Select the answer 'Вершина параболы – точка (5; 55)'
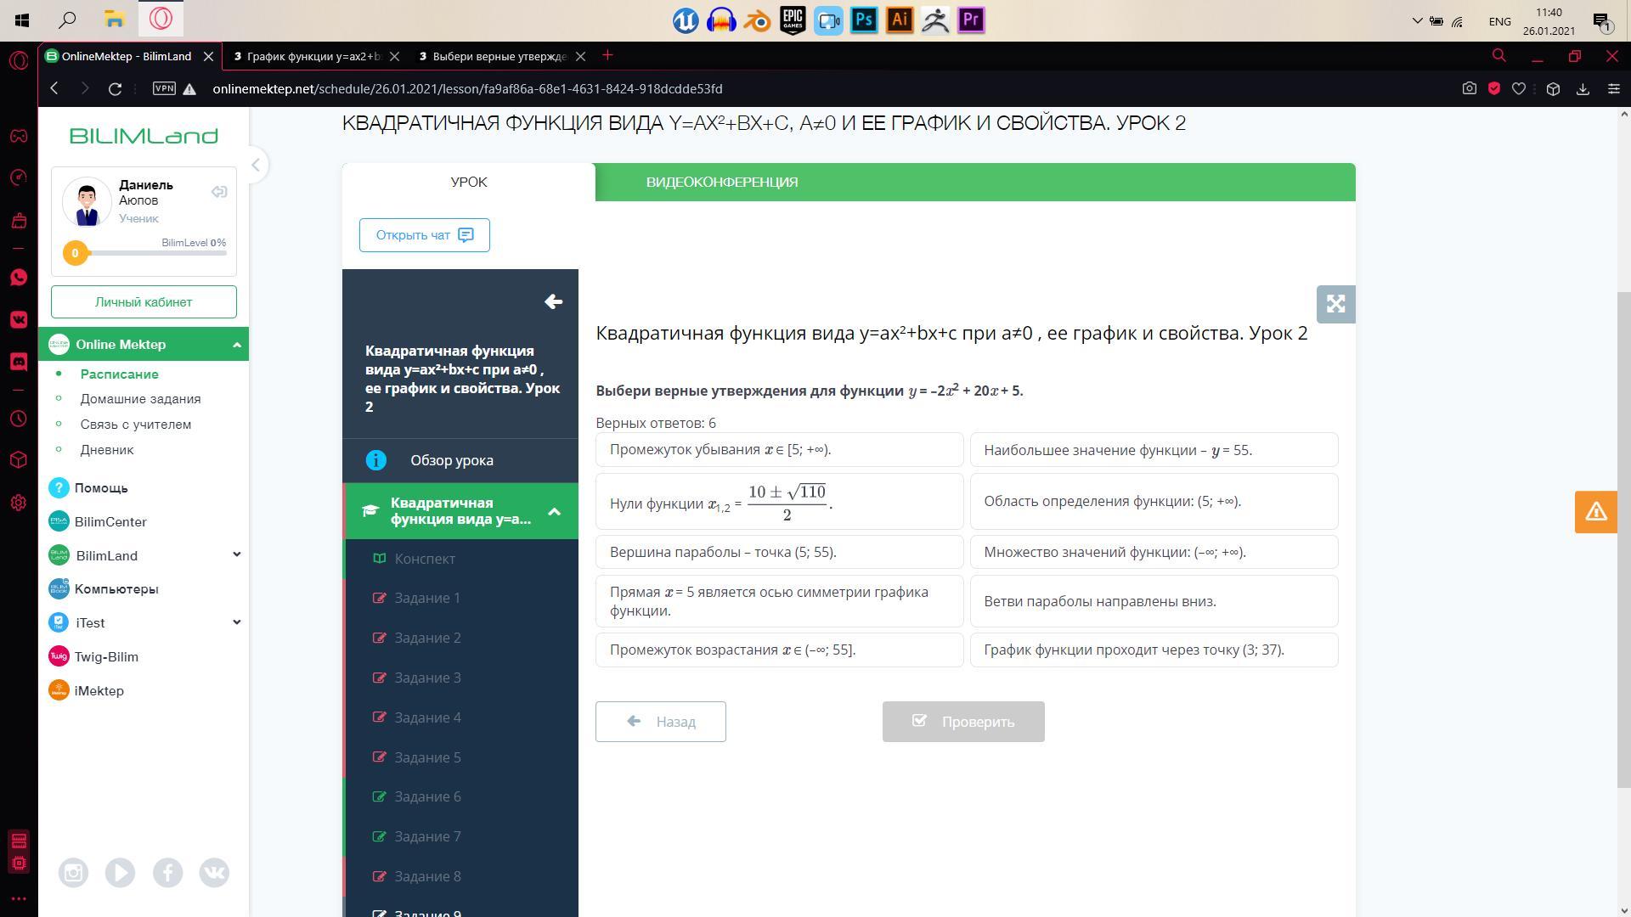 point(779,552)
